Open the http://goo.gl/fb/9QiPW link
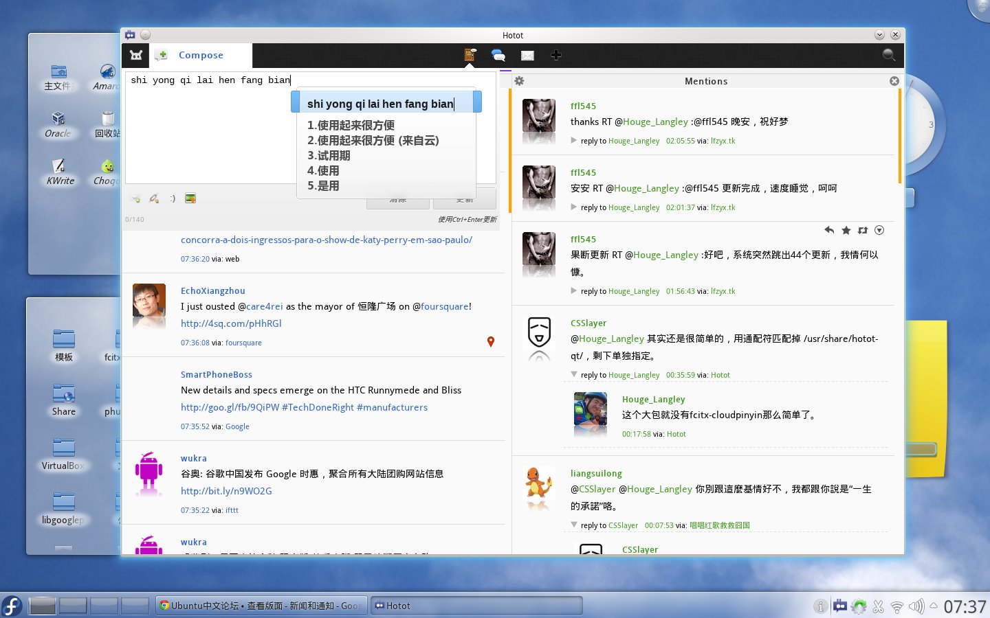Image resolution: width=990 pixels, height=618 pixels. pos(230,407)
